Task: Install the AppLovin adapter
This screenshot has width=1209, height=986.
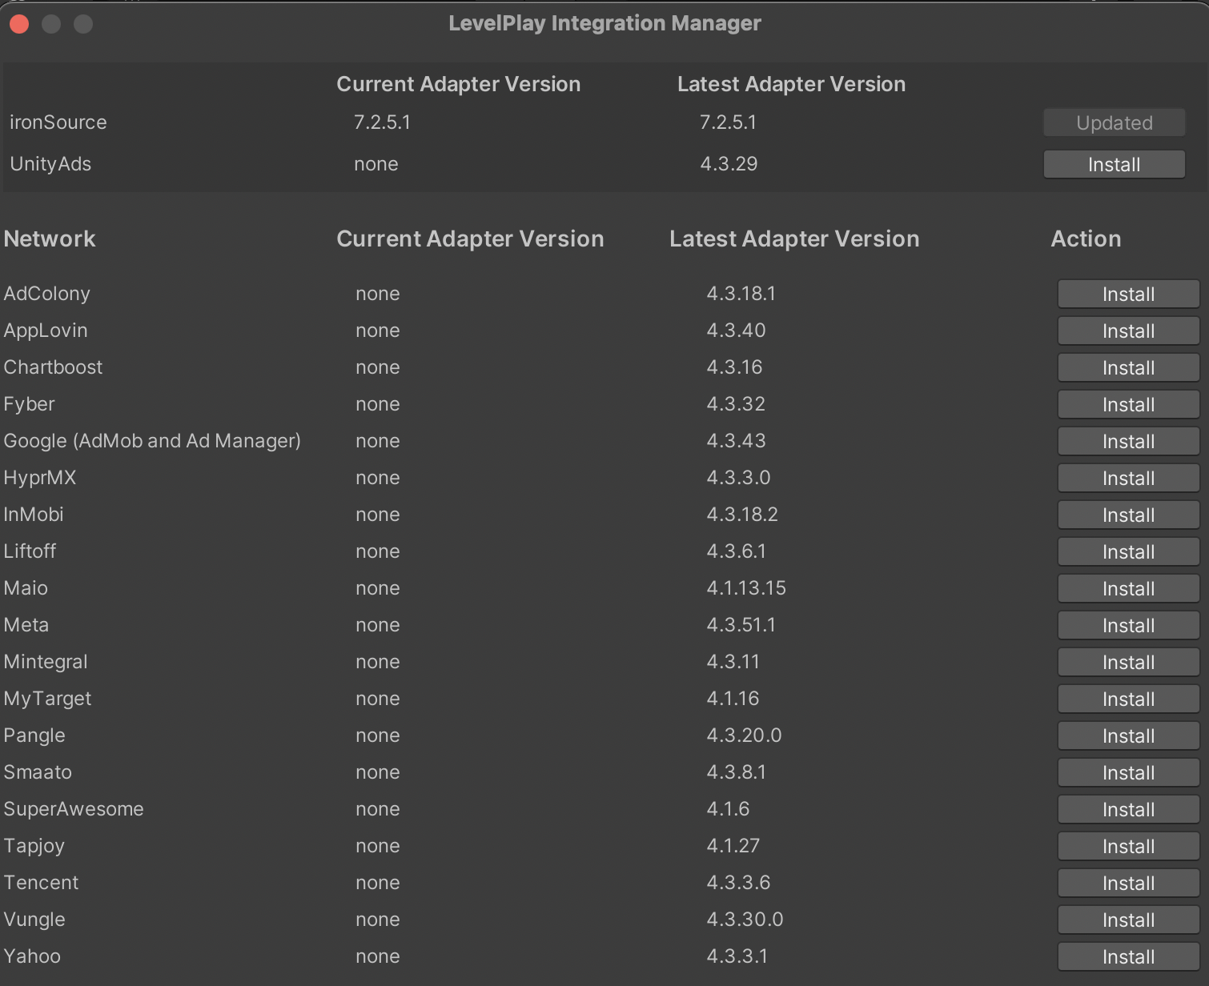Action: click(x=1128, y=331)
